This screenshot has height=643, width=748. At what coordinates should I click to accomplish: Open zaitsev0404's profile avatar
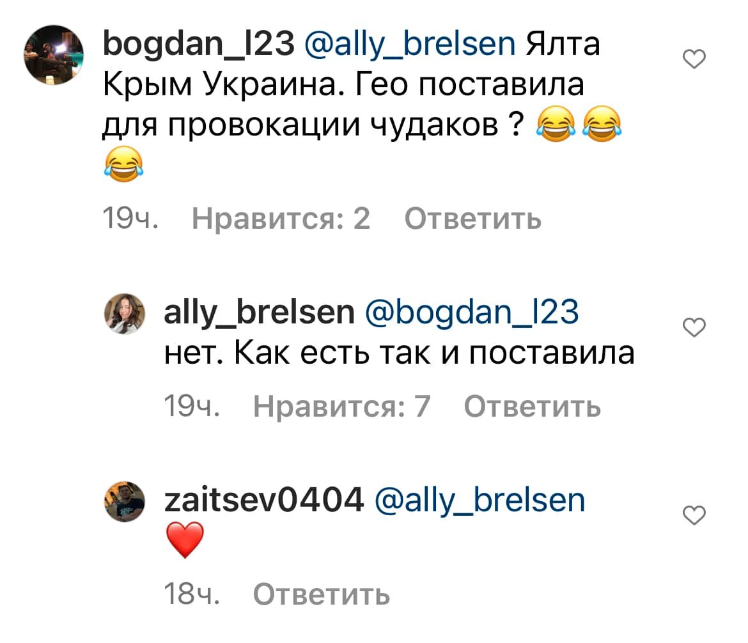(125, 501)
